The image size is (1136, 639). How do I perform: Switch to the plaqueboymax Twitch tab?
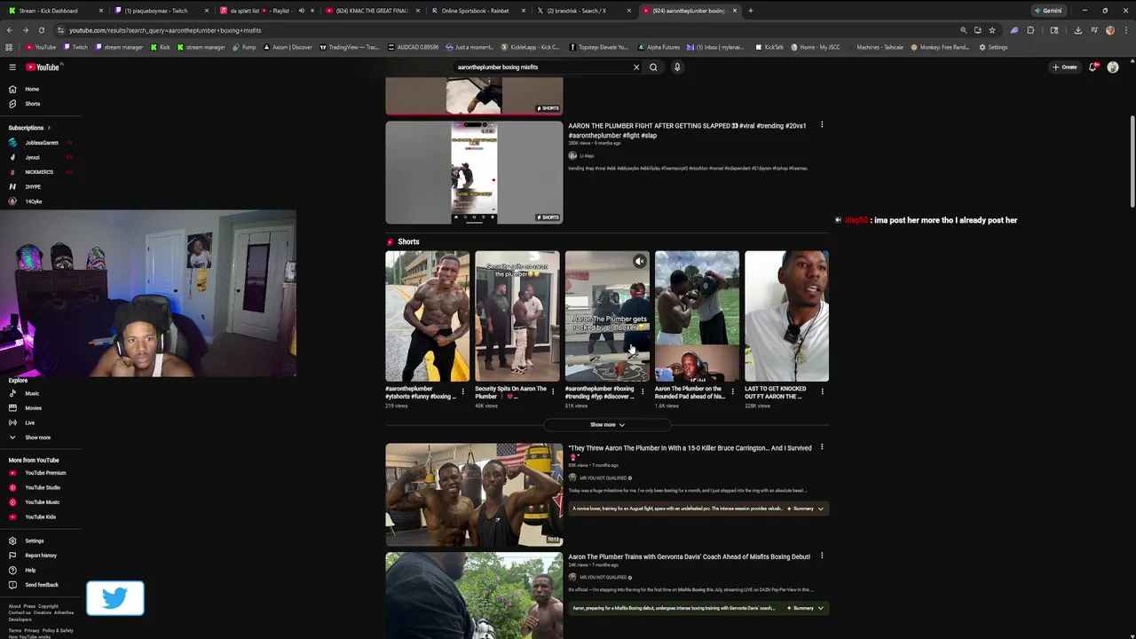(160, 11)
